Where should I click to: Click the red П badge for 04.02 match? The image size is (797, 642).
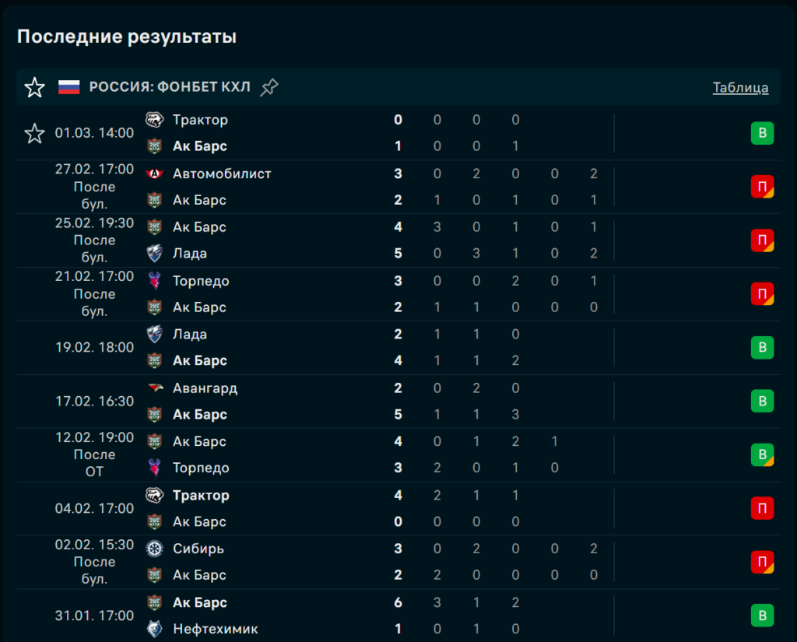(x=762, y=508)
